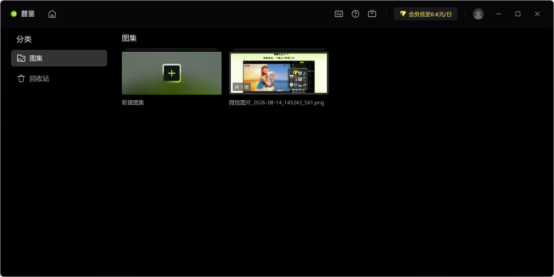Open 回收站 recycle bin in sidebar
This screenshot has height=277, width=554.
coord(59,78)
